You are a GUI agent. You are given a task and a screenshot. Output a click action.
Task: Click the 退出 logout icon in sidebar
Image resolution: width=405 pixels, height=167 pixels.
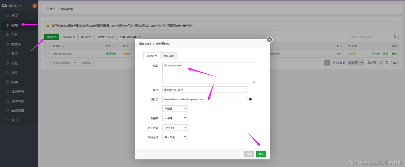pos(7,120)
